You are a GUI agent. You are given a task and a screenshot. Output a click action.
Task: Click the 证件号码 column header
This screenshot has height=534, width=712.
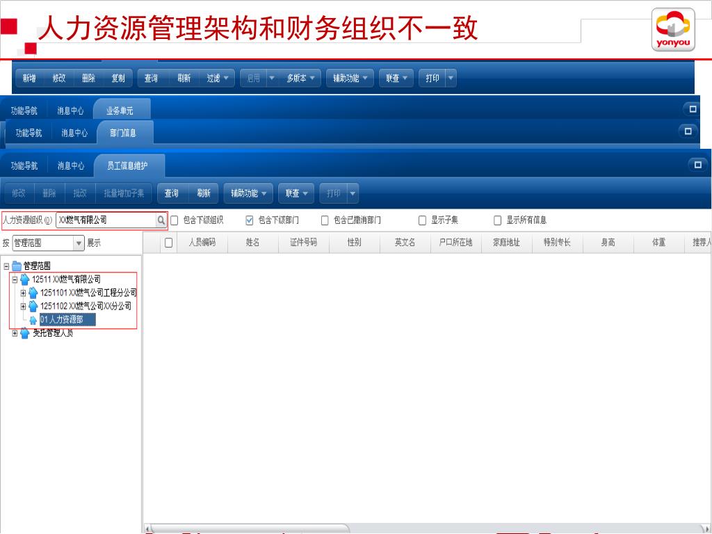[x=303, y=243]
